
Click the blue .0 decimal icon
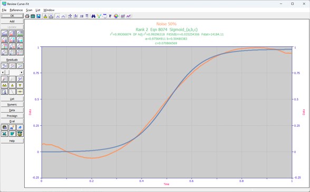pos(20,127)
